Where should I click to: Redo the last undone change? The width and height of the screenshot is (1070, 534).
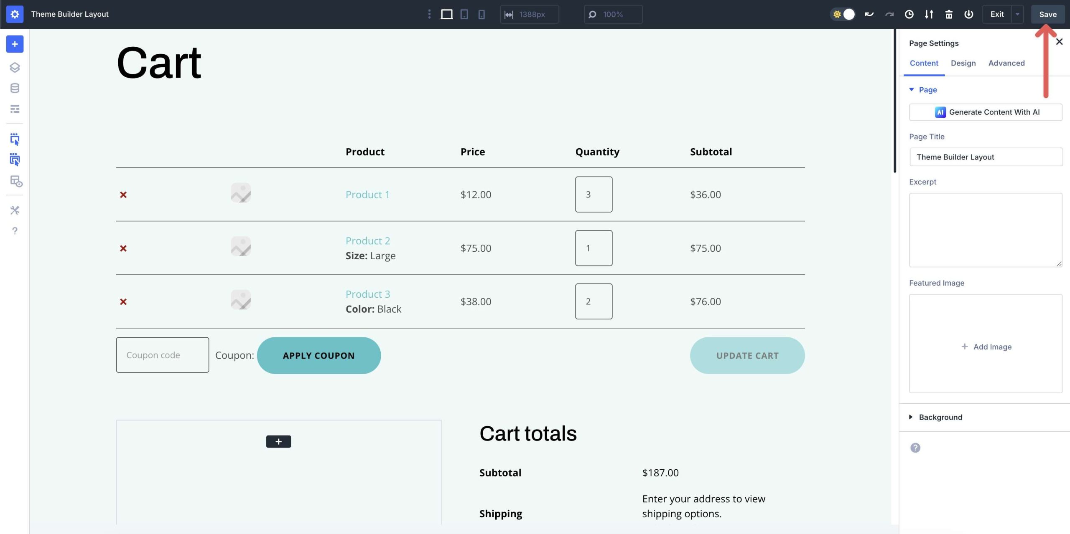(x=889, y=14)
